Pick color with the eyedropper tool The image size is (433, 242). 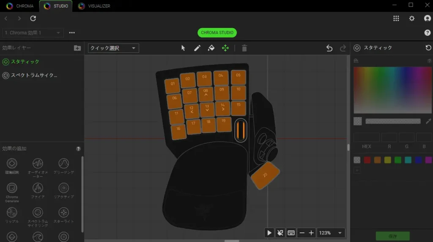tap(428, 121)
